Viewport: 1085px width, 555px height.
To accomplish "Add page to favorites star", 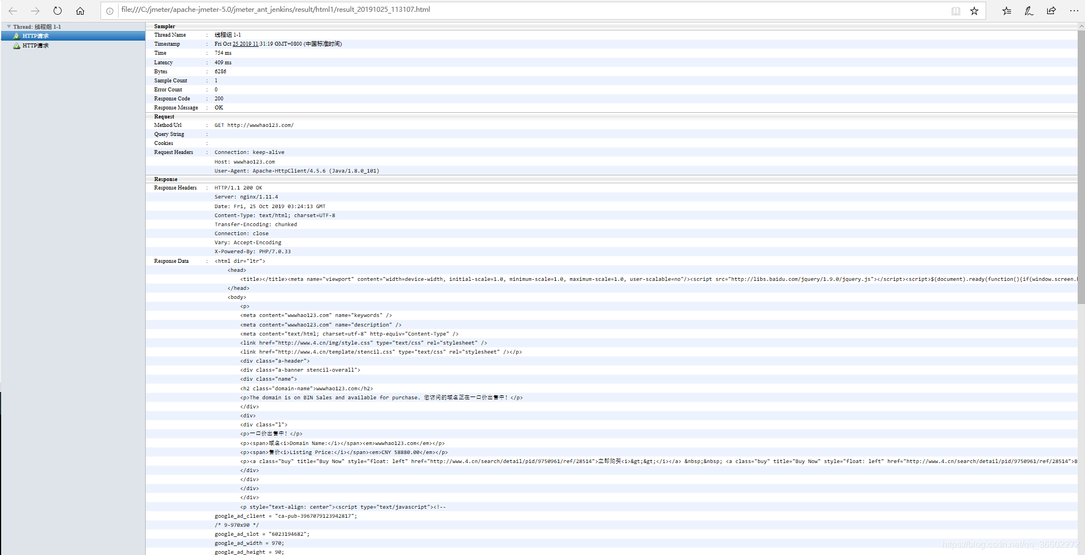I will point(974,11).
